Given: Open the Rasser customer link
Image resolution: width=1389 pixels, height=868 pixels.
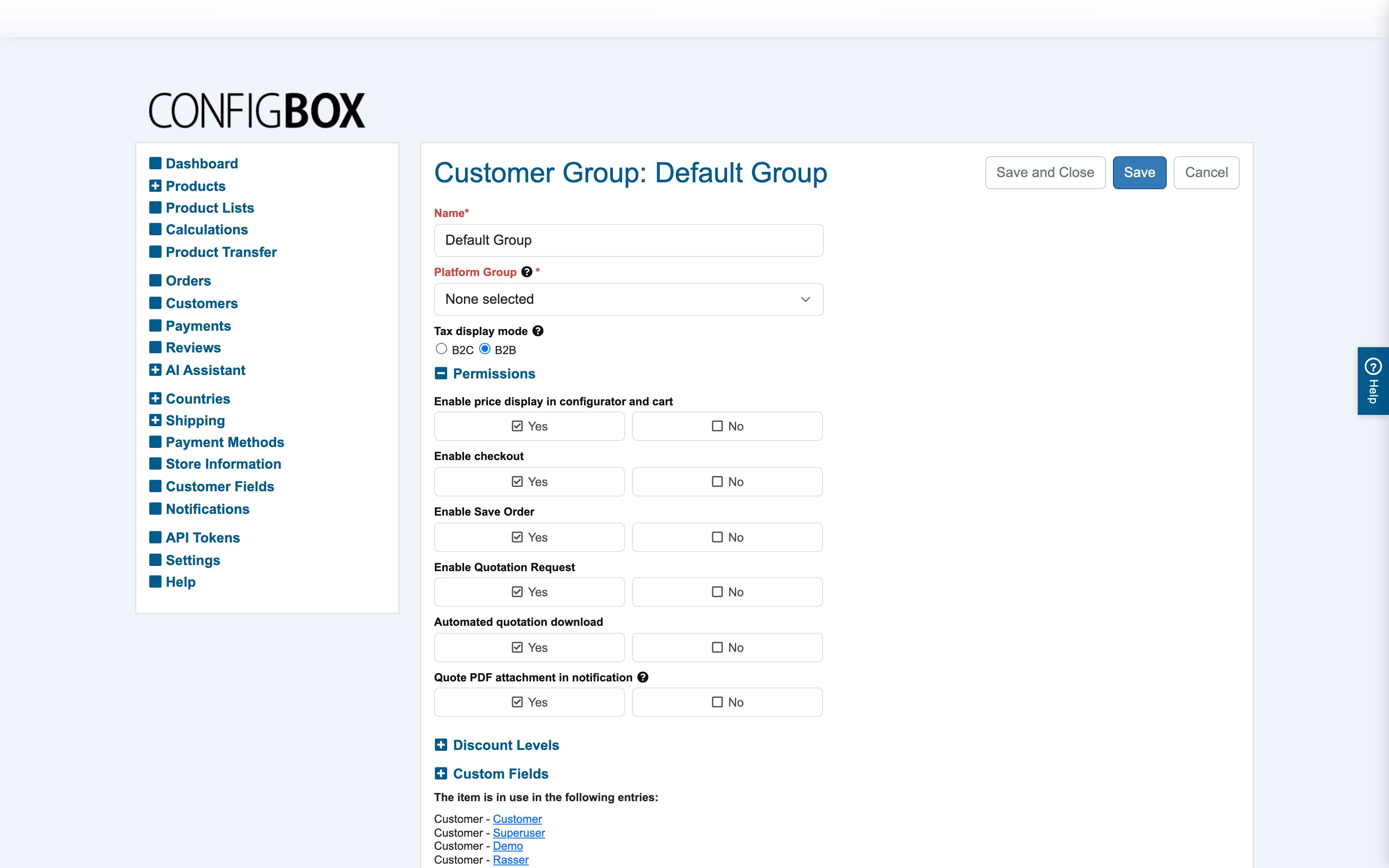Looking at the screenshot, I should click(x=511, y=859).
